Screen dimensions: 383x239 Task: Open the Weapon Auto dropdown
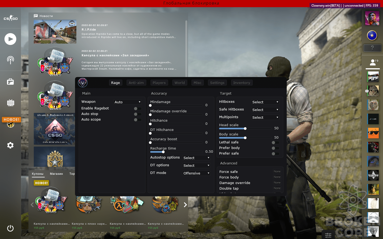[127, 102]
